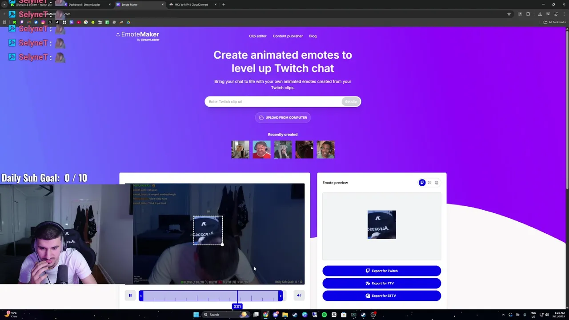Open fourth recently created dark emote thumbnail
This screenshot has width=569, height=320.
click(x=304, y=149)
